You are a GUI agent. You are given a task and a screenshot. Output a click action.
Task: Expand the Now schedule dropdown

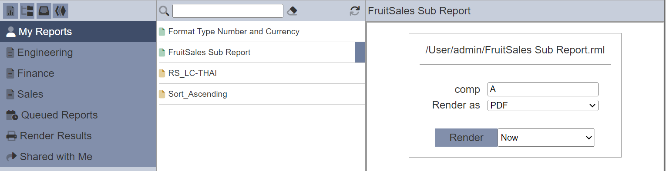(546, 138)
